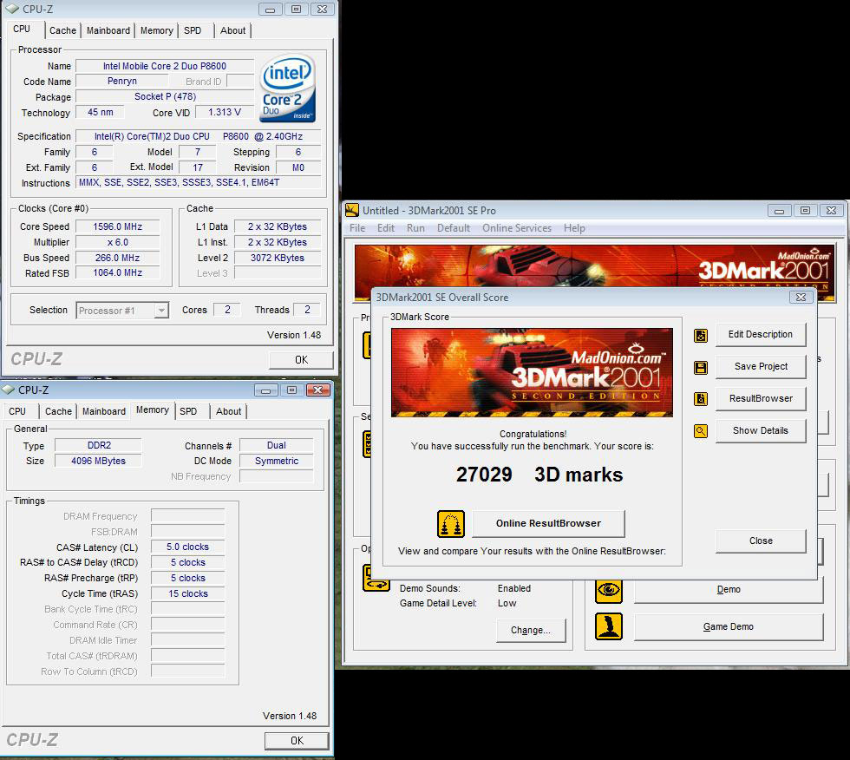
Task: Open the Processor selection dropdown
Action: [x=160, y=311]
